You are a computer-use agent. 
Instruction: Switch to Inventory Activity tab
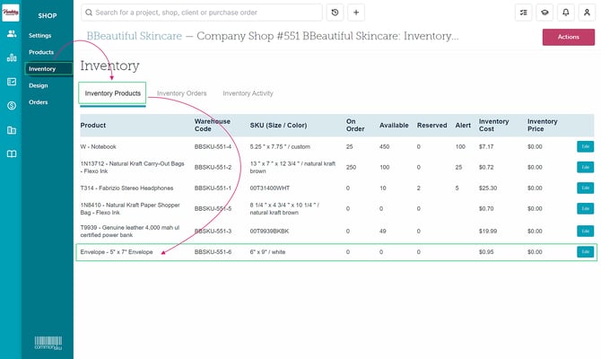248,93
